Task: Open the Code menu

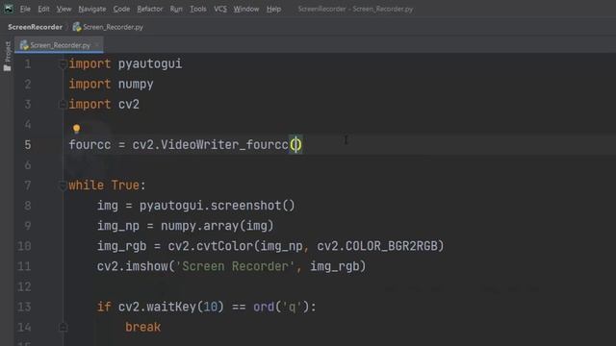Action: point(121,9)
